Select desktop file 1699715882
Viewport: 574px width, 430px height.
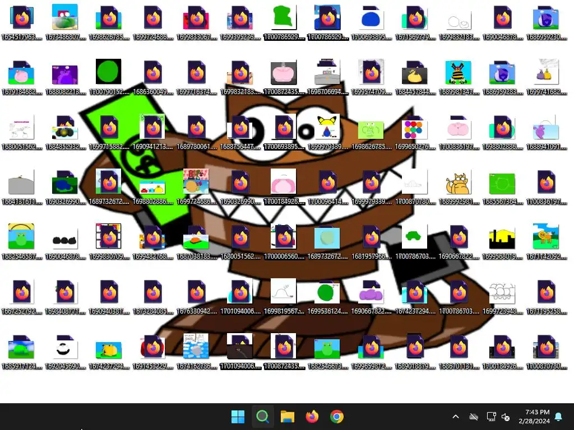(109, 132)
